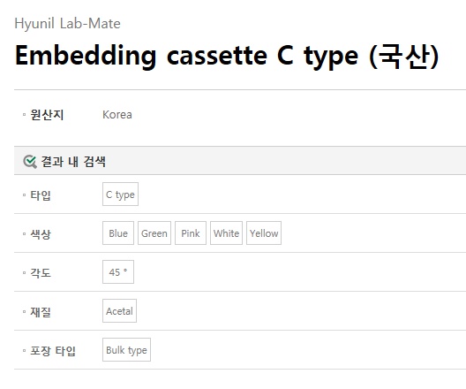The image size is (466, 389).
Task: Click the 타입 row label
Action: coord(41,195)
